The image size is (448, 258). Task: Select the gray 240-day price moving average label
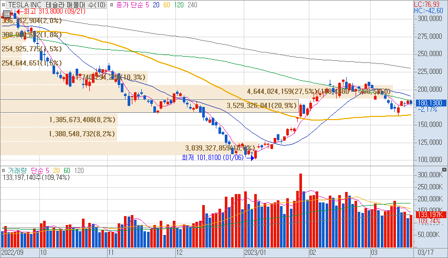tap(192, 5)
